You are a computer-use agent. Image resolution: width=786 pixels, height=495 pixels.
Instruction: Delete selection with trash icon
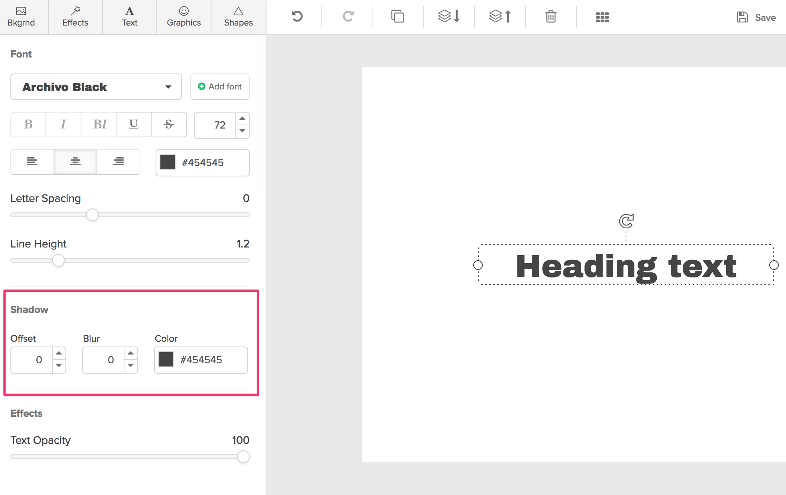(x=551, y=17)
